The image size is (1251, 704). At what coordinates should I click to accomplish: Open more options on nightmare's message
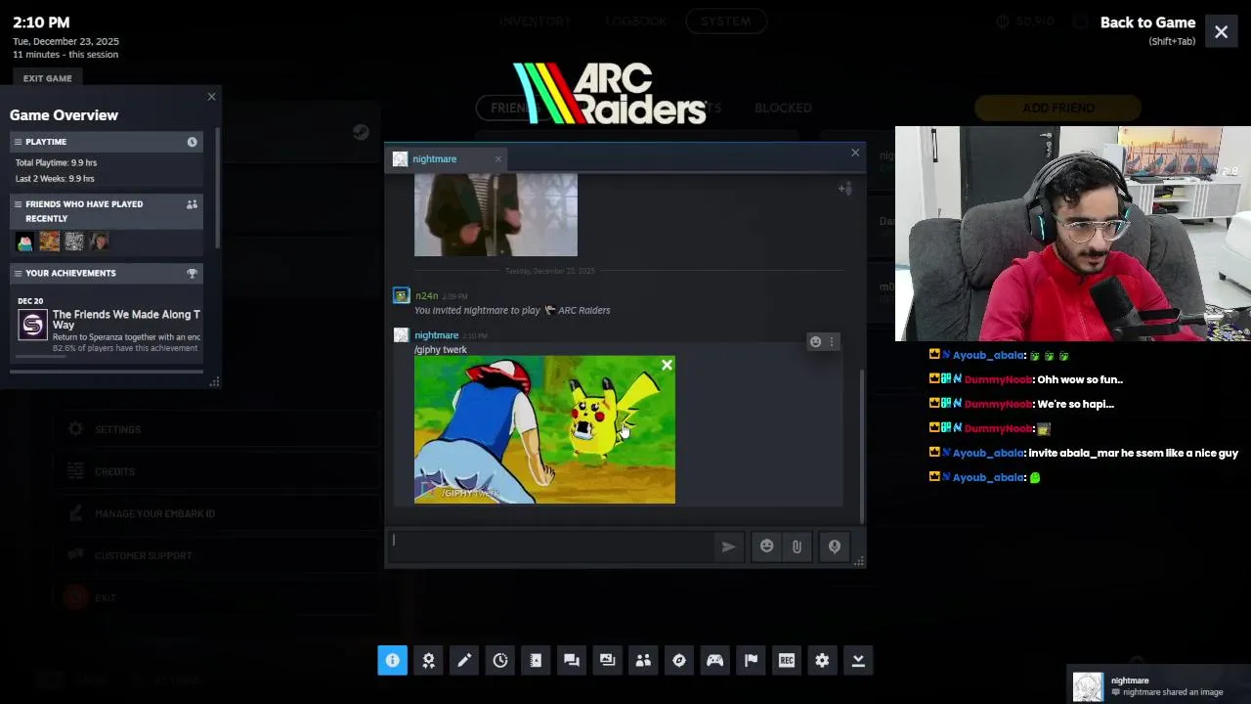[832, 341]
